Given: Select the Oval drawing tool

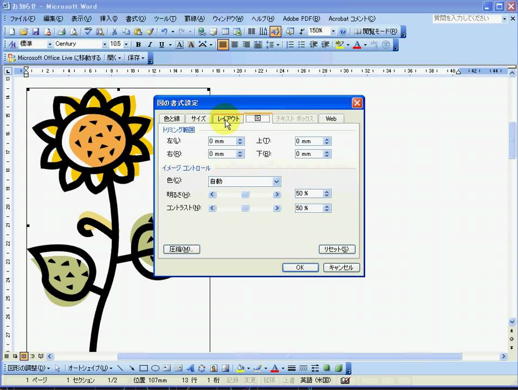Looking at the screenshot, I should [x=155, y=368].
